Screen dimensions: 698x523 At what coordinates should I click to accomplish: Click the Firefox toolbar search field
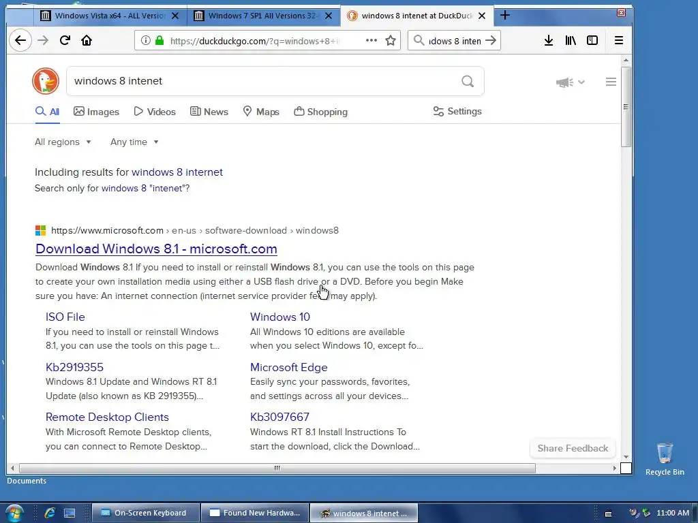click(454, 40)
